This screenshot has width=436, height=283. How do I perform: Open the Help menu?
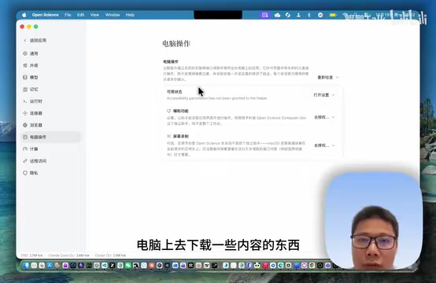pos(130,15)
